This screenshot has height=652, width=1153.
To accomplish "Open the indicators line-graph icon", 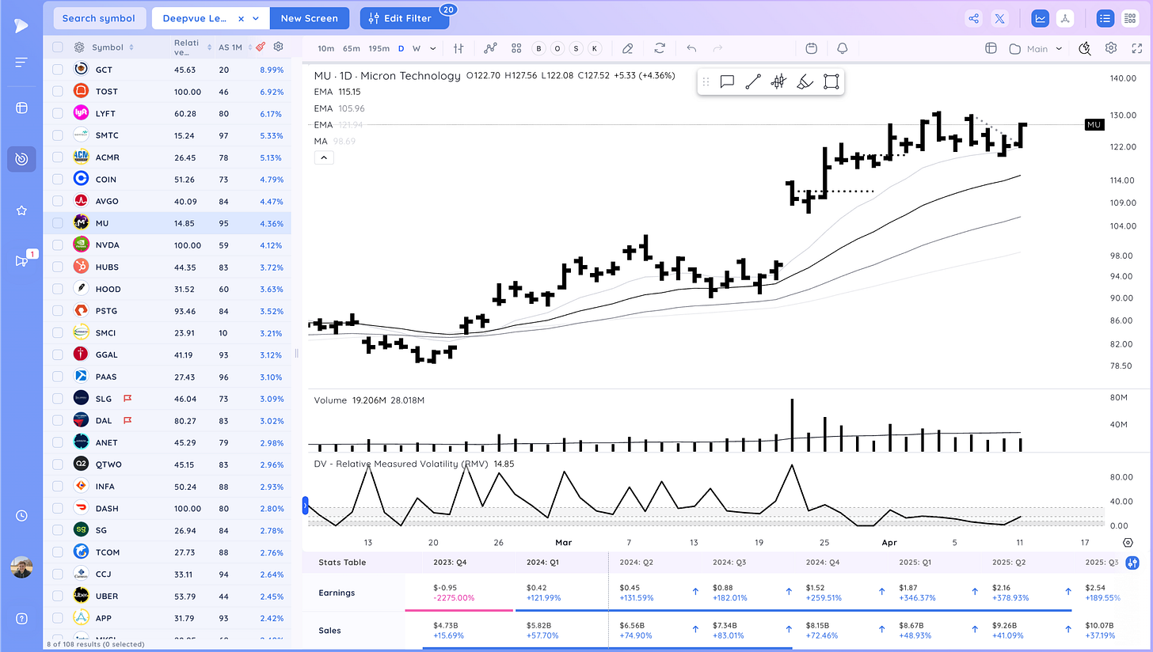I will (x=490, y=48).
